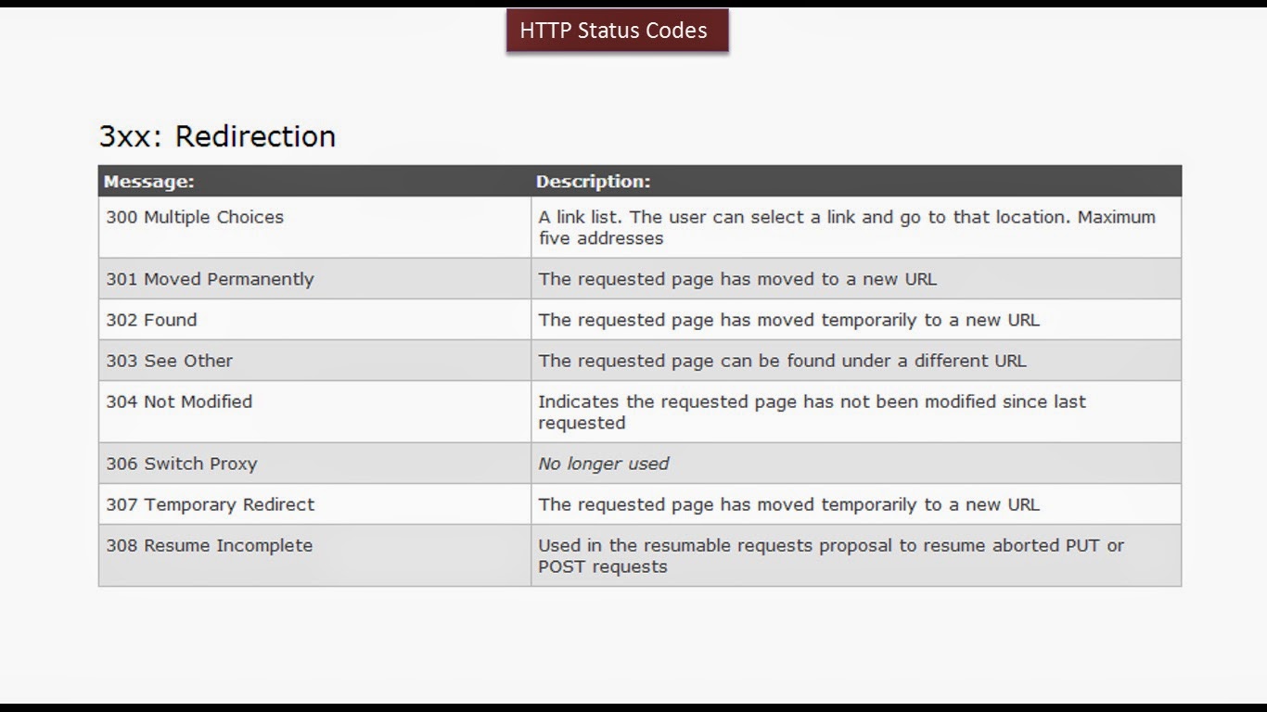Image resolution: width=1267 pixels, height=712 pixels.
Task: Click the description for 307 Temporary Redirect
Action: point(788,504)
